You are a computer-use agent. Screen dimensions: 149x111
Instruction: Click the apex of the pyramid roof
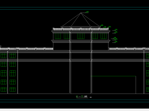pos(81,13)
